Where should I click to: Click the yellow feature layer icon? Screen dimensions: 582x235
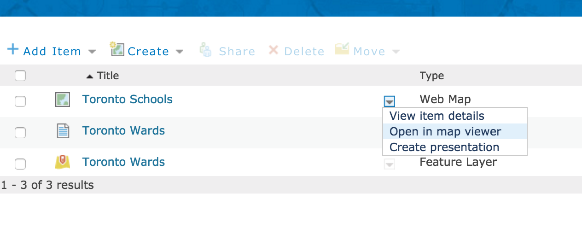coord(63,162)
